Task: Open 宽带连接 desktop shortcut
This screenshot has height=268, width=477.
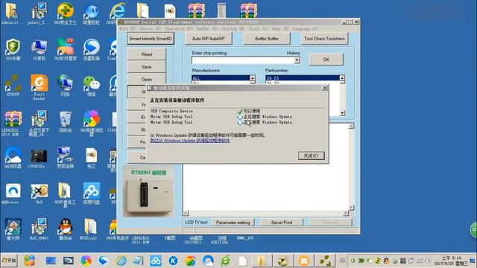Action: [x=65, y=157]
